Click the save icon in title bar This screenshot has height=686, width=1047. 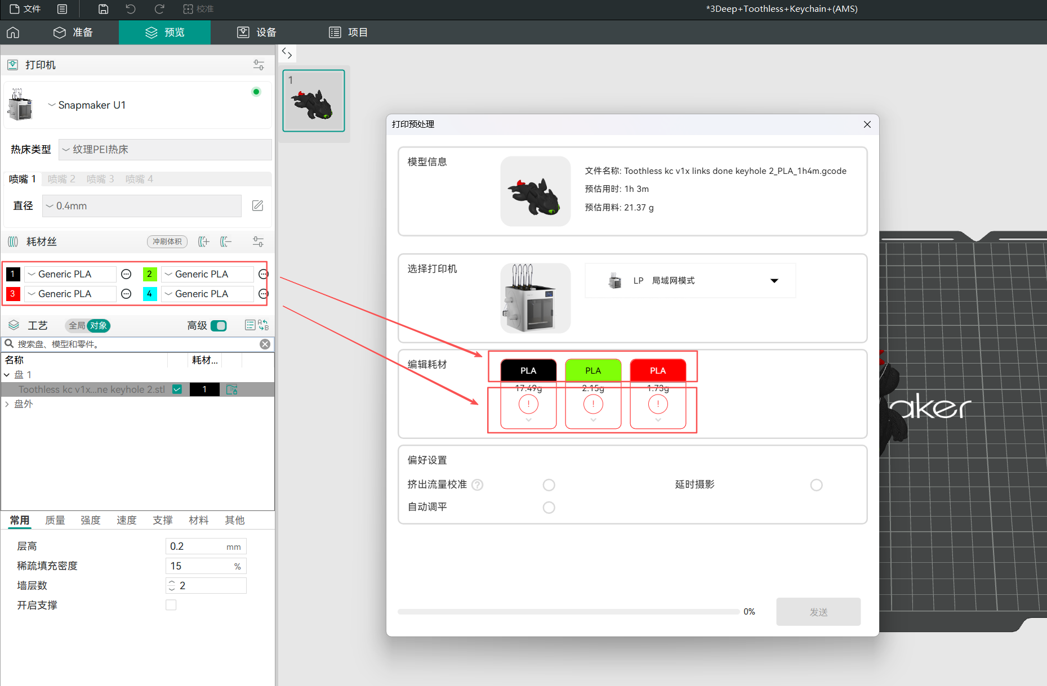pos(103,9)
